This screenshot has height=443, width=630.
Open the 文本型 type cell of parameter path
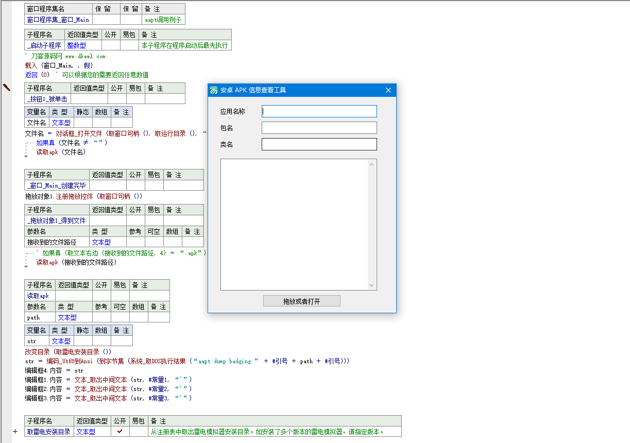[x=67, y=317]
